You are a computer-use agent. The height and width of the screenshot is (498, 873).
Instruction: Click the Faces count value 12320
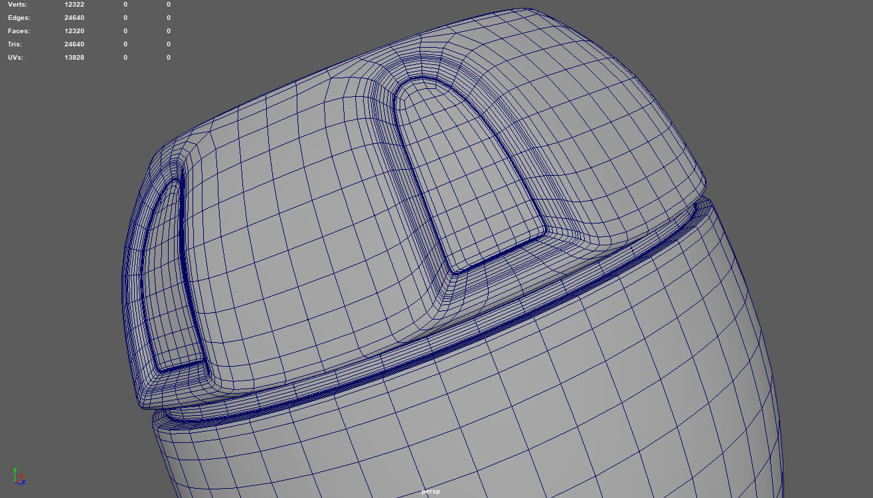tap(74, 31)
